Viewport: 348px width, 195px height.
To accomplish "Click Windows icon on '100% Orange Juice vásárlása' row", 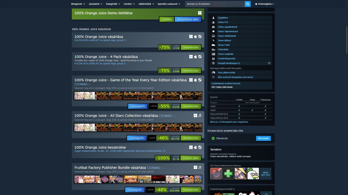I will tap(191, 36).
